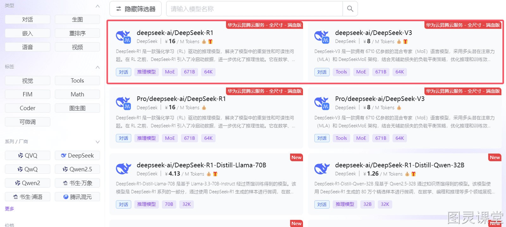
Task: Collapse the 标签 filter section
Action: click(x=98, y=67)
